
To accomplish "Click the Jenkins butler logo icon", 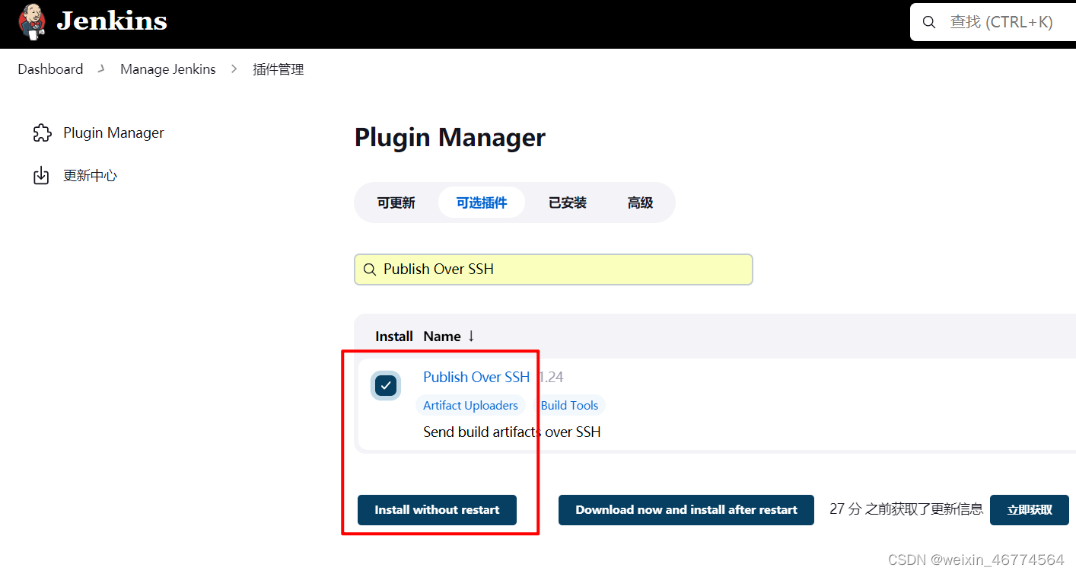I will coord(32,22).
